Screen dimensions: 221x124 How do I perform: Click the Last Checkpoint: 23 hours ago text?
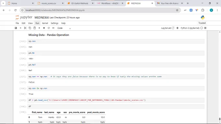[x=65, y=18]
